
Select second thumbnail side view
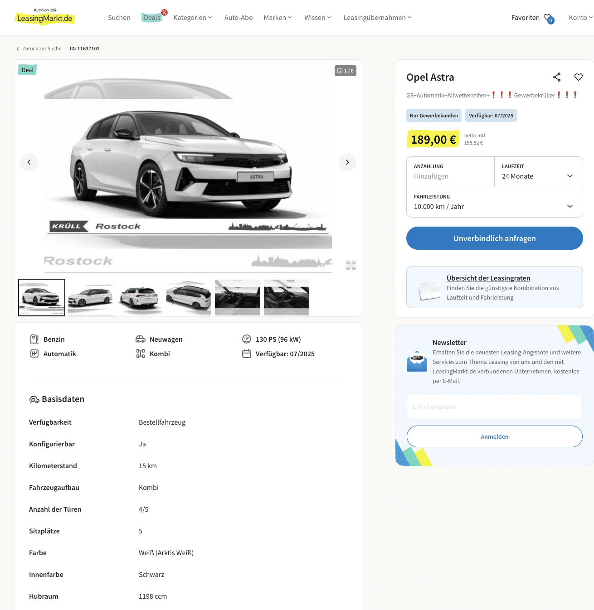pyautogui.click(x=91, y=297)
